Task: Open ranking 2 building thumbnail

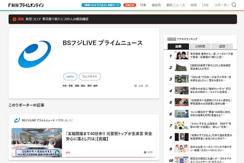Action: 181,67
